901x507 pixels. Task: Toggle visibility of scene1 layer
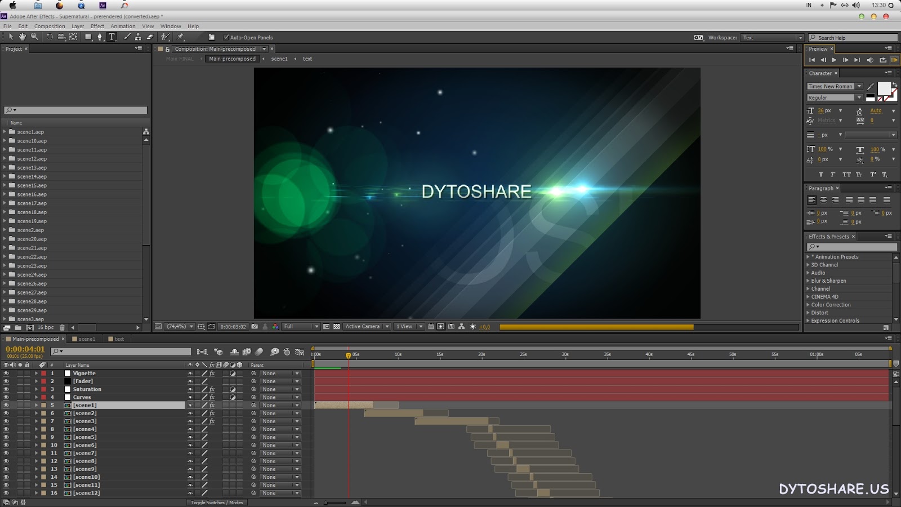[6, 406]
